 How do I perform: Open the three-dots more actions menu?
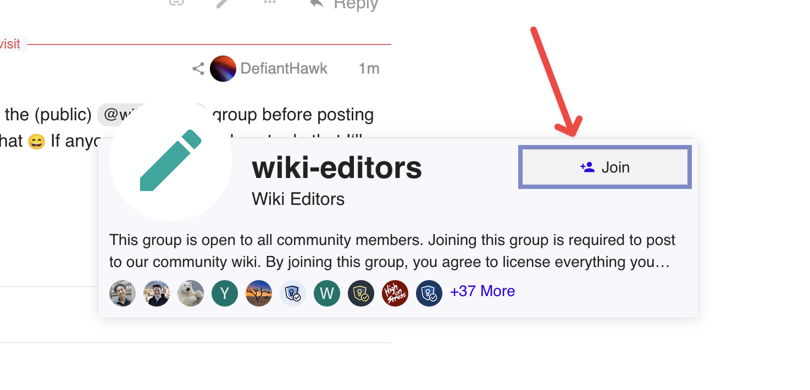269,3
